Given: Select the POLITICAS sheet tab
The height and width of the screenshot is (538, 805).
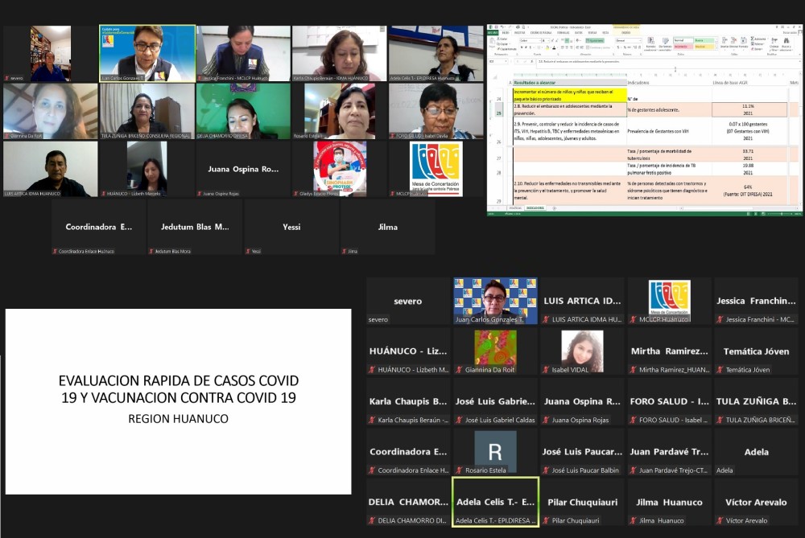Looking at the screenshot, I should (515, 207).
